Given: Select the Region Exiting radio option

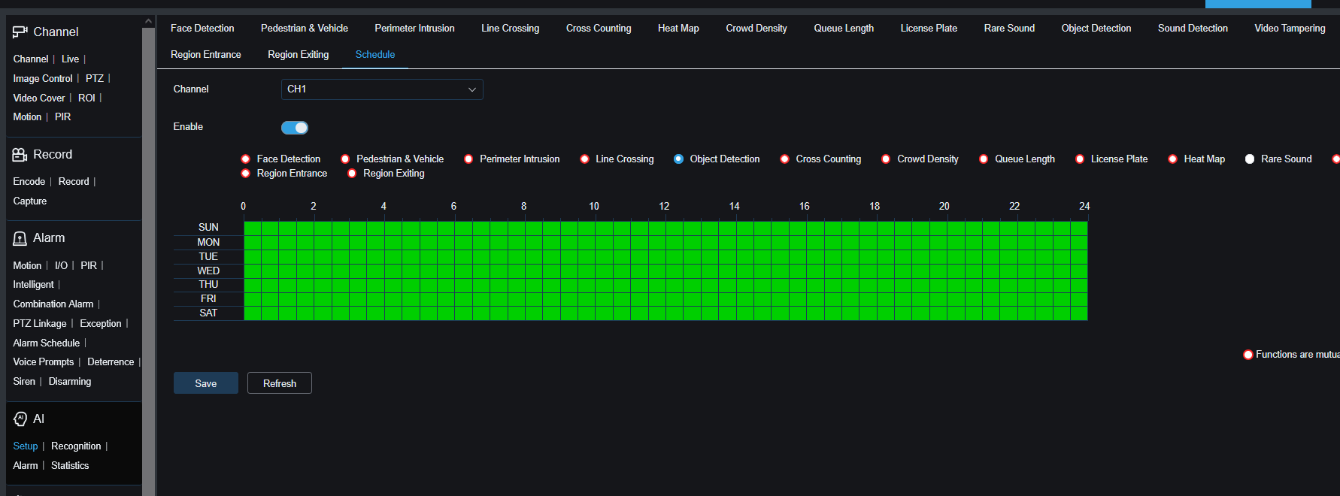Looking at the screenshot, I should coord(352,174).
